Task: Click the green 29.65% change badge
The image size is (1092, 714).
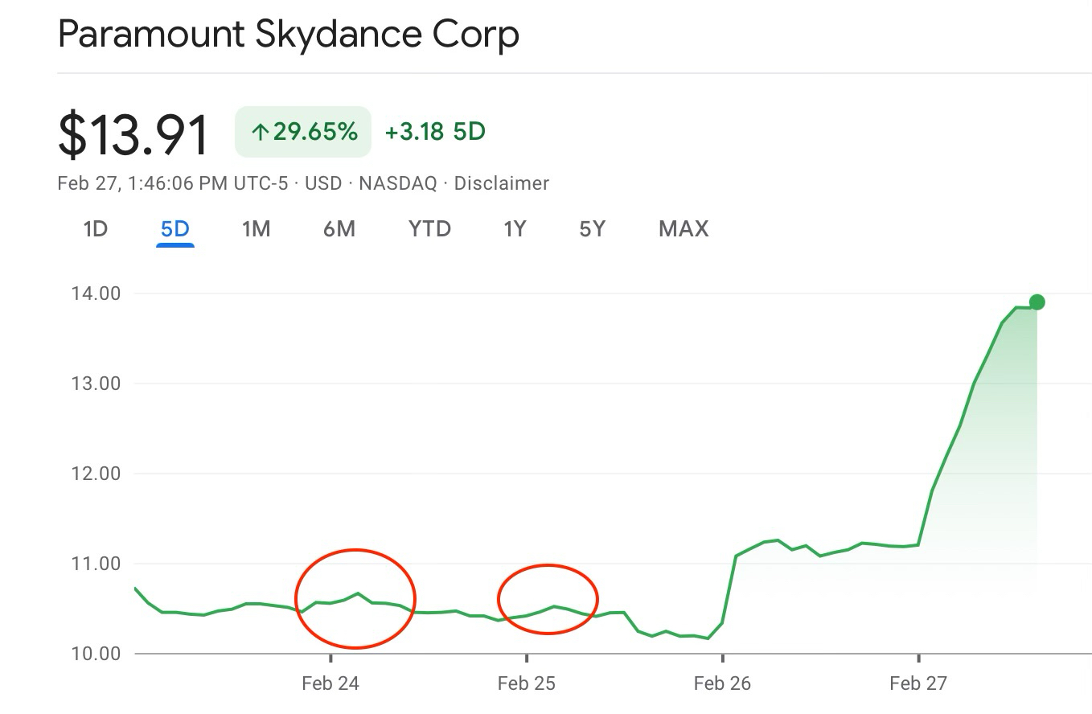Action: [303, 132]
